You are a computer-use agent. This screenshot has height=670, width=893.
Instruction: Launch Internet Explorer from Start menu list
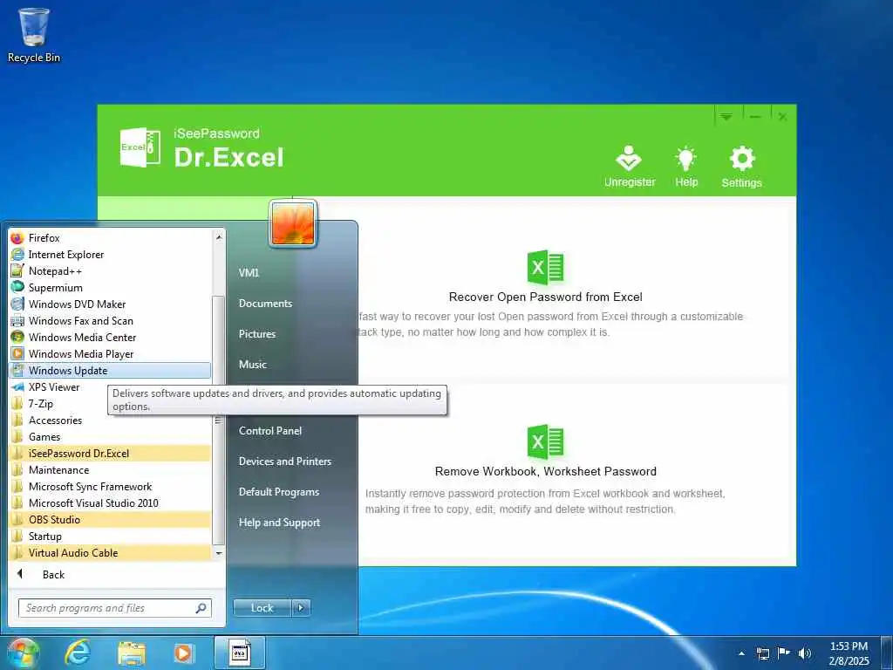pyautogui.click(x=110, y=254)
